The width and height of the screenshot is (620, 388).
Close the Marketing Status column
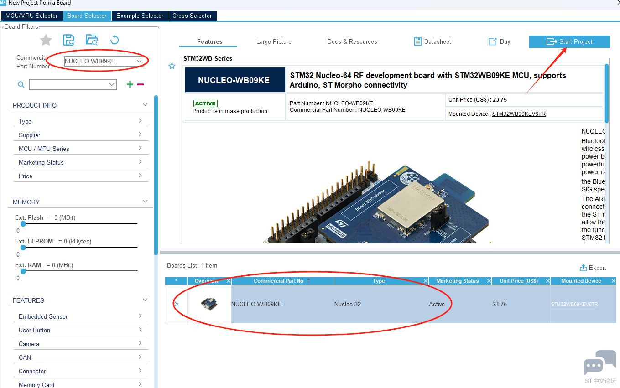pos(489,281)
